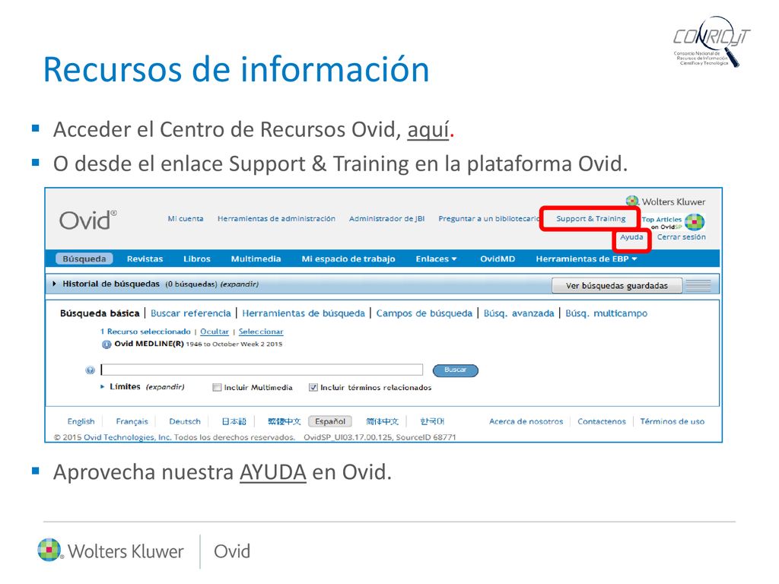Open the Contactenos link
The image size is (779, 584).
click(x=602, y=421)
